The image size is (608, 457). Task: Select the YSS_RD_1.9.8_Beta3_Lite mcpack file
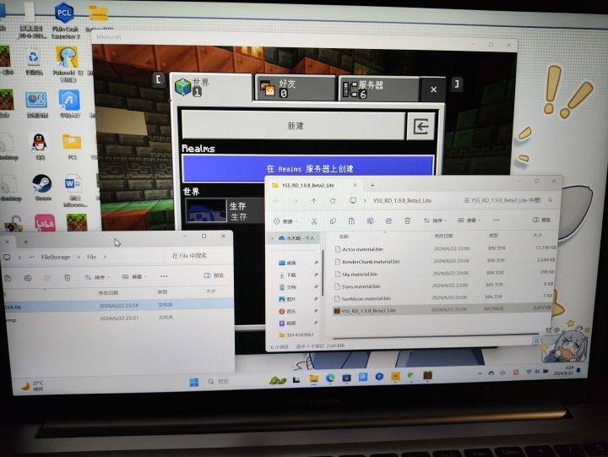[442, 309]
